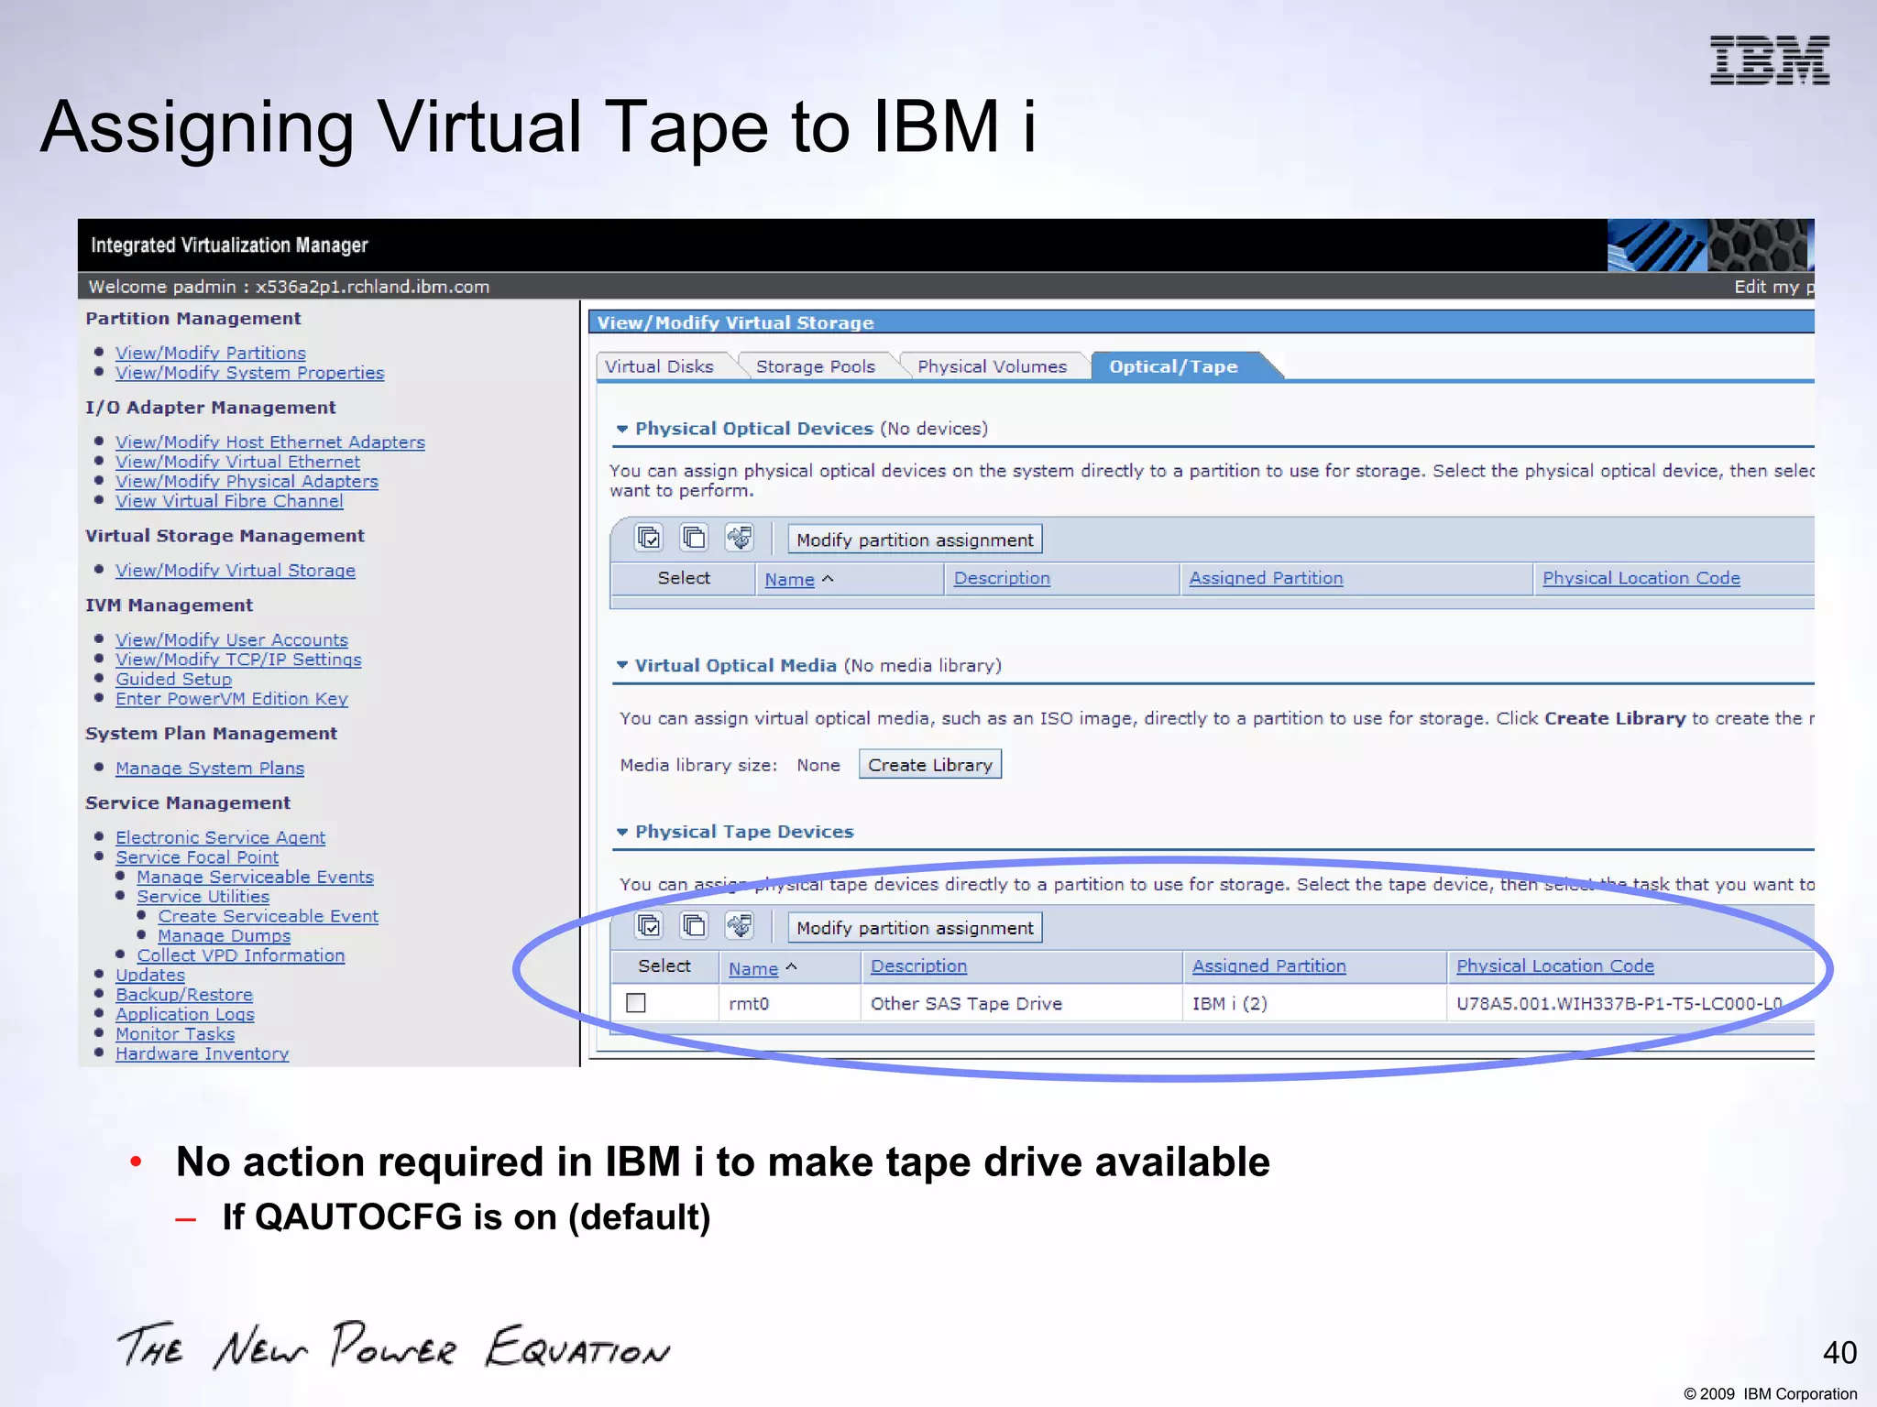The width and height of the screenshot is (1877, 1407).
Task: Open Updates link in Service Management
Action: 150,976
